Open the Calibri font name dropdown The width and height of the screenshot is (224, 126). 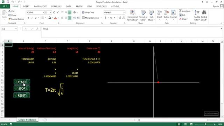[x=43, y=13]
